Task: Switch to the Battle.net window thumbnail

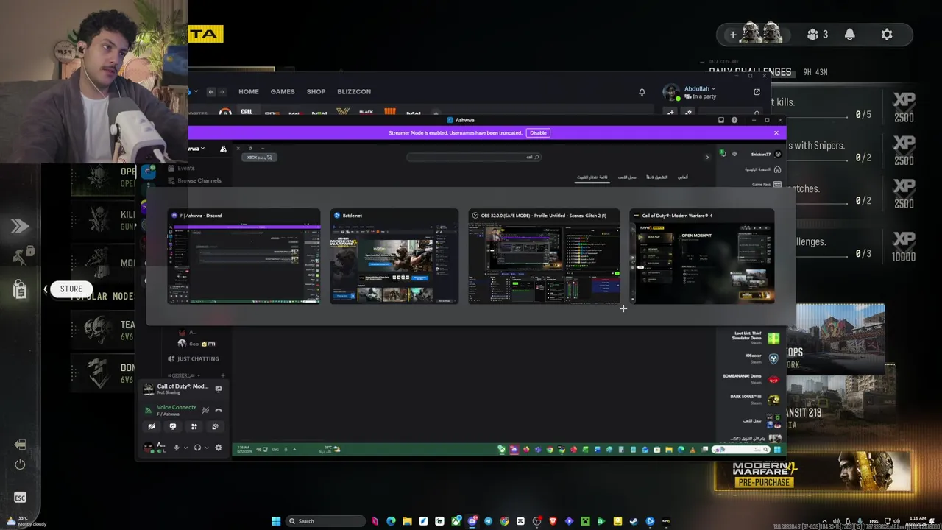Action: coord(394,256)
